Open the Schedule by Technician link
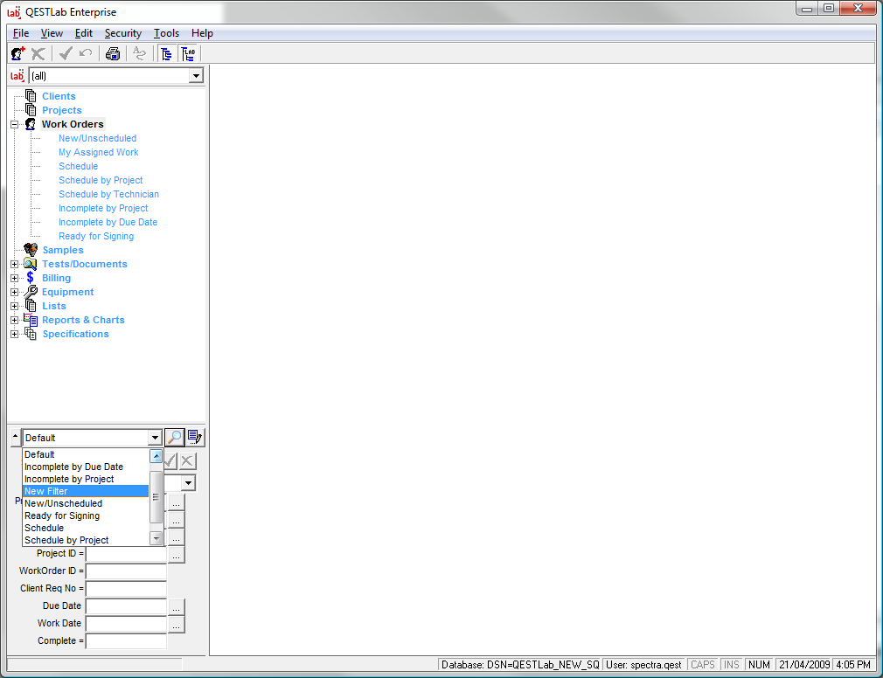This screenshot has width=883, height=678. [x=108, y=194]
